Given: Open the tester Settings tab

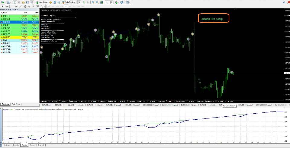Looking at the screenshot, I should coord(7,145).
